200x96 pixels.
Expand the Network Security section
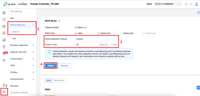click(22, 52)
